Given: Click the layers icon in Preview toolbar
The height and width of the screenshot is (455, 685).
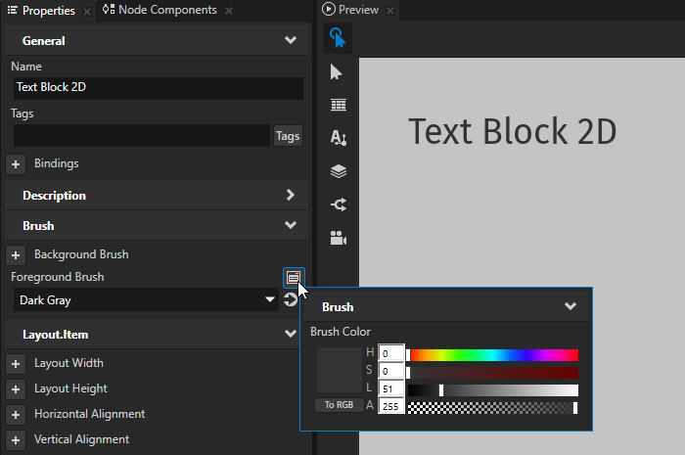Looking at the screenshot, I should point(338,171).
